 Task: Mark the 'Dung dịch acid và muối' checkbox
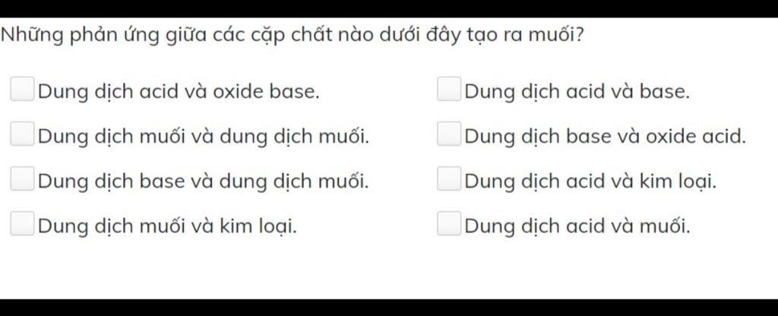449,224
